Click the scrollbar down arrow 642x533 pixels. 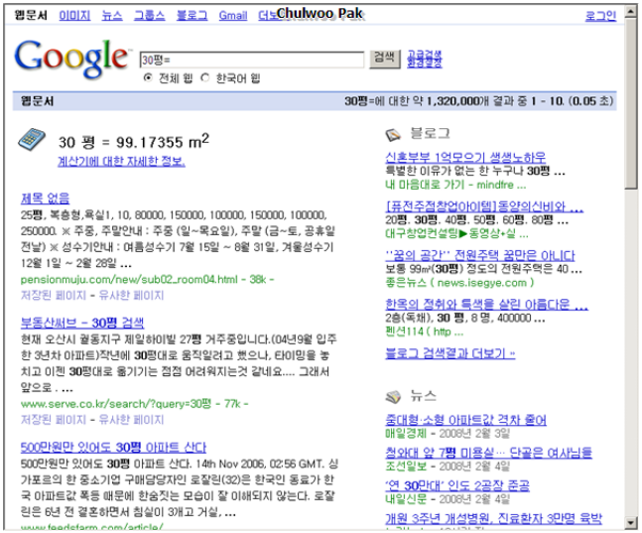coord(631,523)
